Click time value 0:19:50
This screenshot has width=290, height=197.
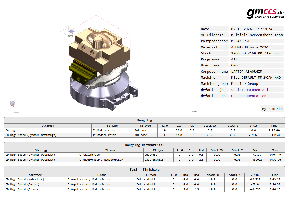coord(274,135)
